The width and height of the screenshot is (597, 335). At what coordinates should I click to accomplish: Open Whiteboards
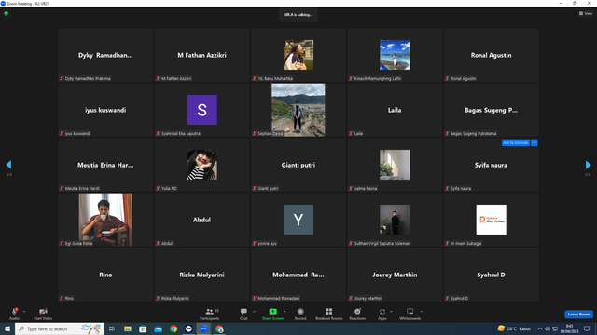coord(410,314)
